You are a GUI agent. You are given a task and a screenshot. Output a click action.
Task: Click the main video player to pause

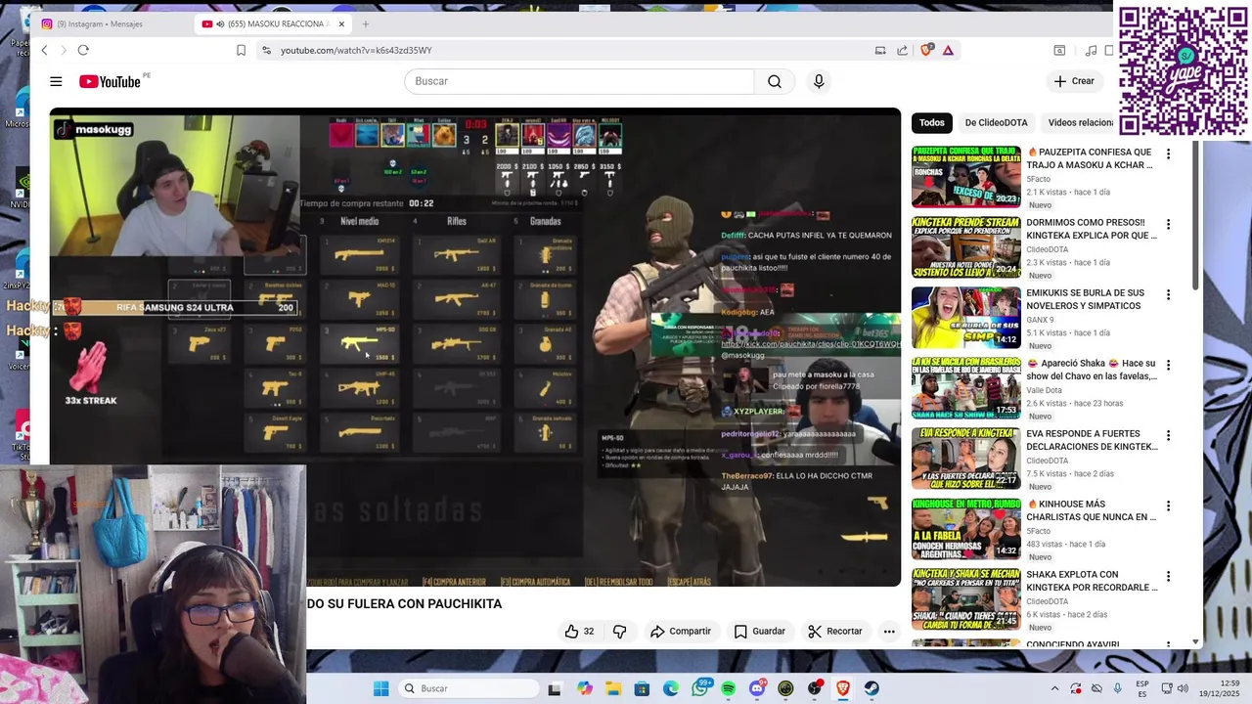(x=475, y=347)
